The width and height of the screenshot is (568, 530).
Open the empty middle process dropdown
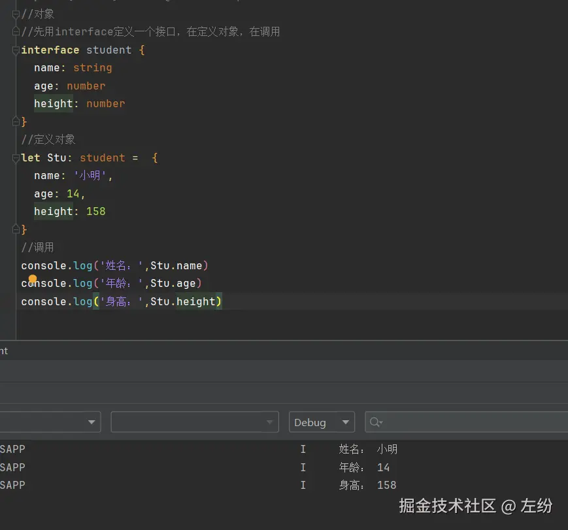point(195,422)
